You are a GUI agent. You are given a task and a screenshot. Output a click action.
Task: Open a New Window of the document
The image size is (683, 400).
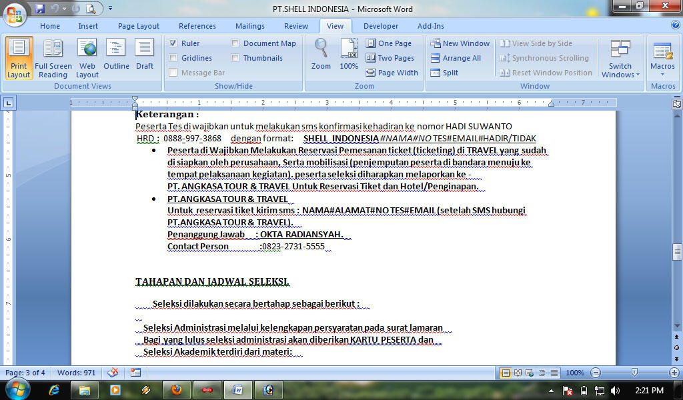pos(460,43)
